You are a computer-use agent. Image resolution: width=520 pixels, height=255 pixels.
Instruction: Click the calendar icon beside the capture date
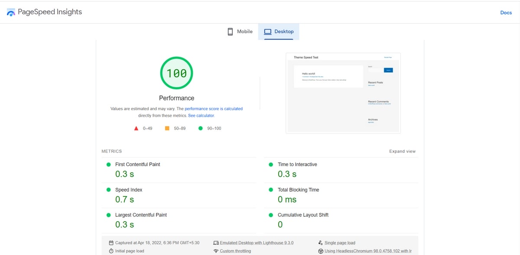click(x=112, y=243)
